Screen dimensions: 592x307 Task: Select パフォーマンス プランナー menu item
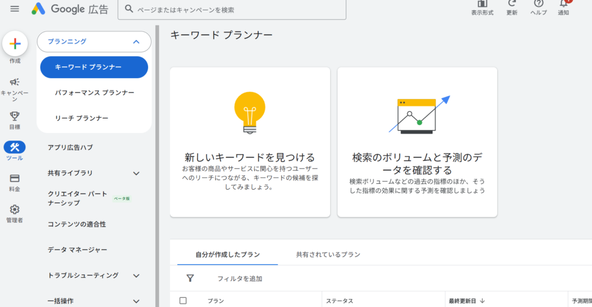(94, 93)
